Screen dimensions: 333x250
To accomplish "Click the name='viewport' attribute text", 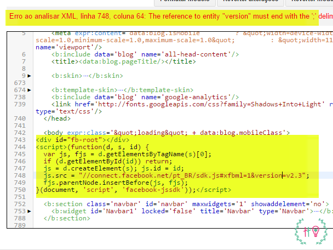I will [x=65, y=47].
